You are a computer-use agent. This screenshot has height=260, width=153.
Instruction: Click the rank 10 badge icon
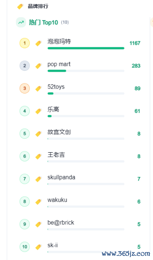tap(25, 247)
